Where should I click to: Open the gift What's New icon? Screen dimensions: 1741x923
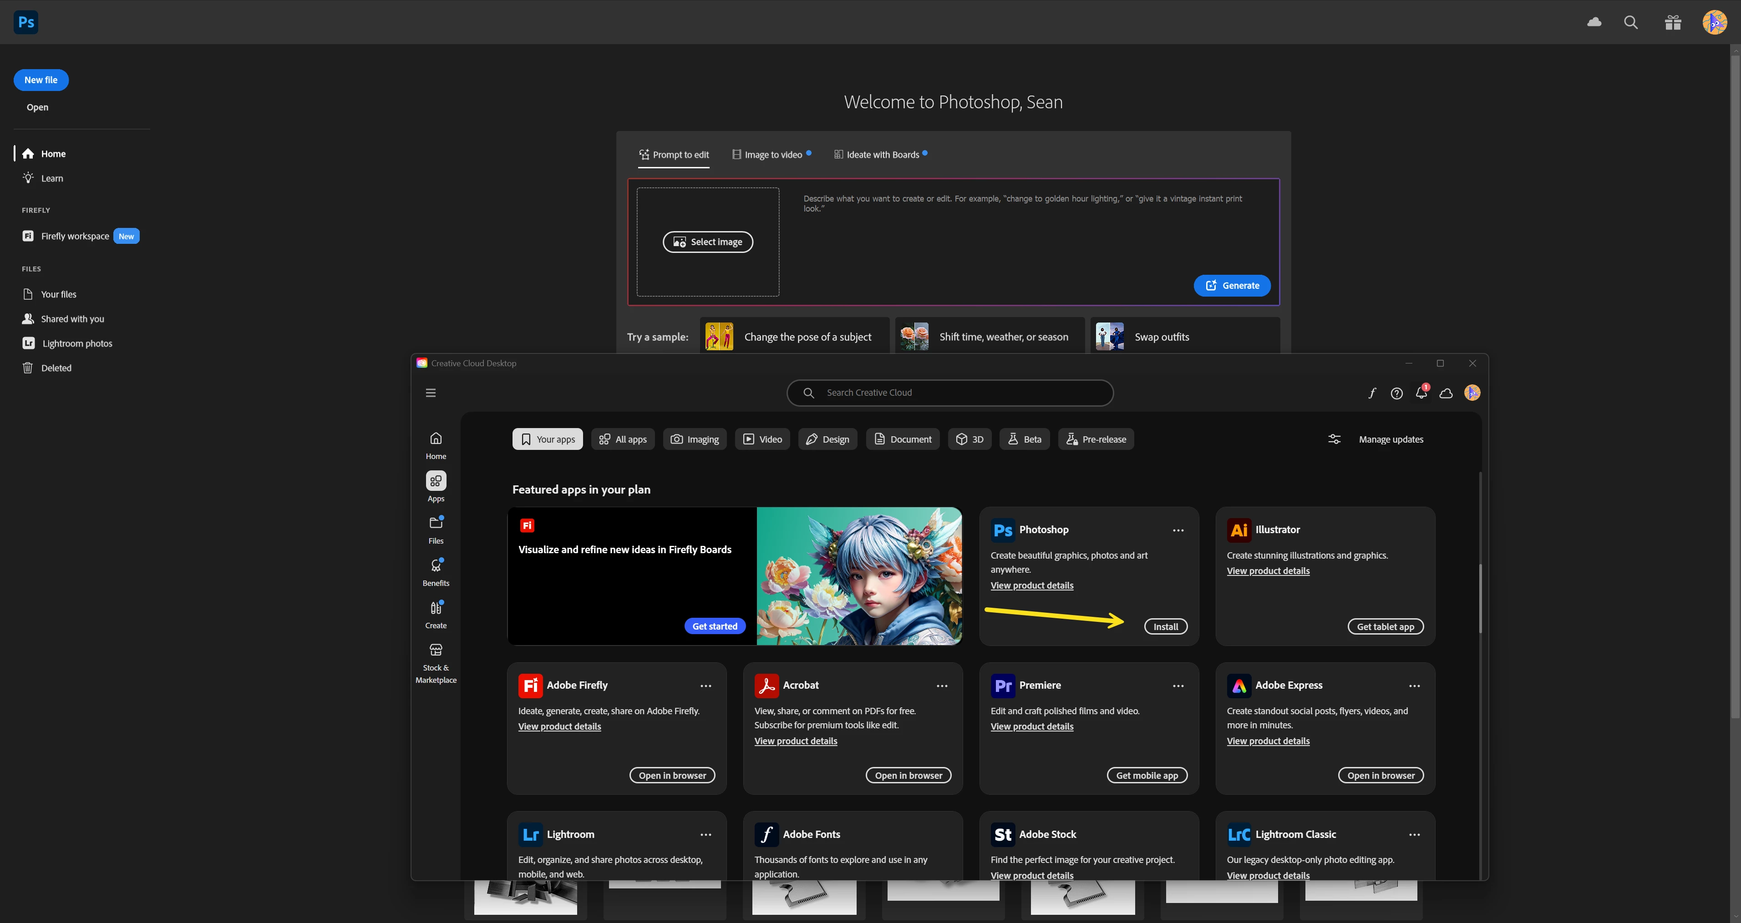pyautogui.click(x=1673, y=22)
